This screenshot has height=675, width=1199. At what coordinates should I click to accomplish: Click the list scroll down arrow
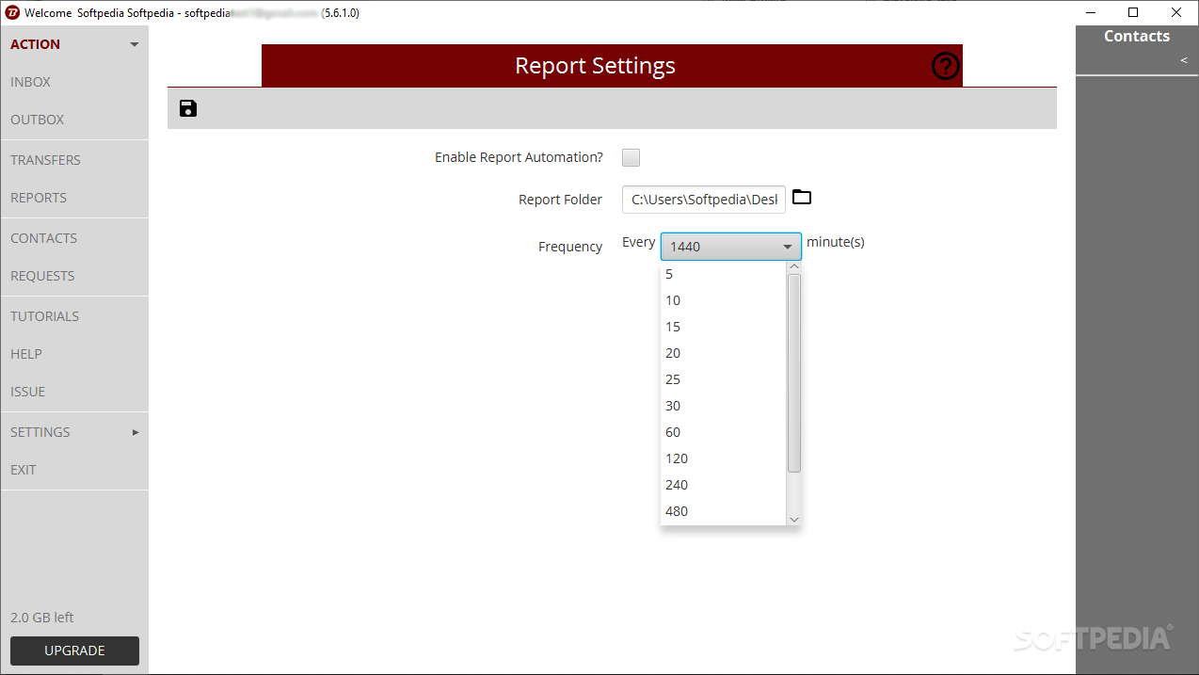click(794, 519)
